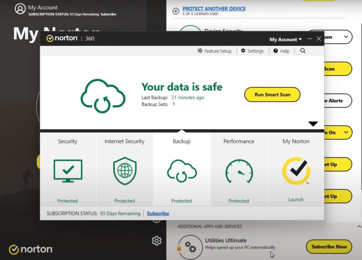Open the Security monitor icon

(x=68, y=171)
